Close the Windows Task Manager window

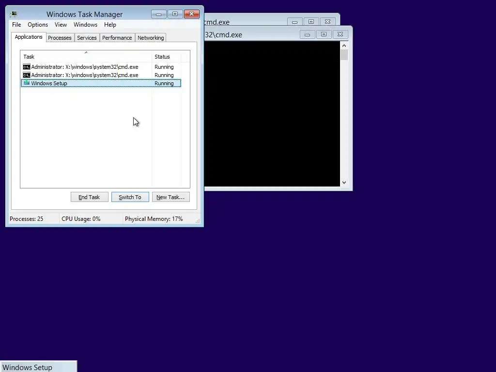pos(192,14)
